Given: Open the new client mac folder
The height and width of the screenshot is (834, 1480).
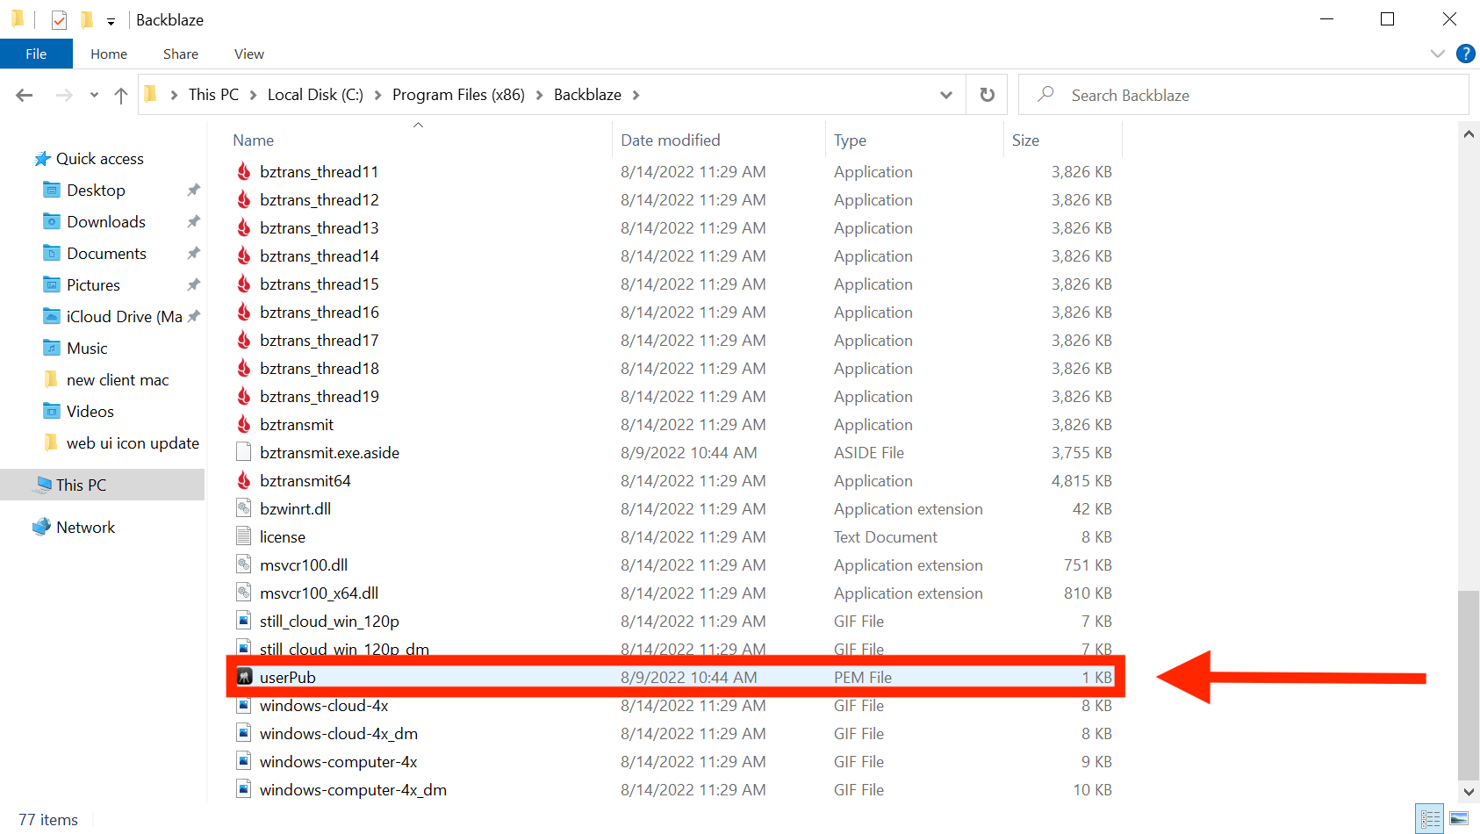Looking at the screenshot, I should [x=118, y=380].
